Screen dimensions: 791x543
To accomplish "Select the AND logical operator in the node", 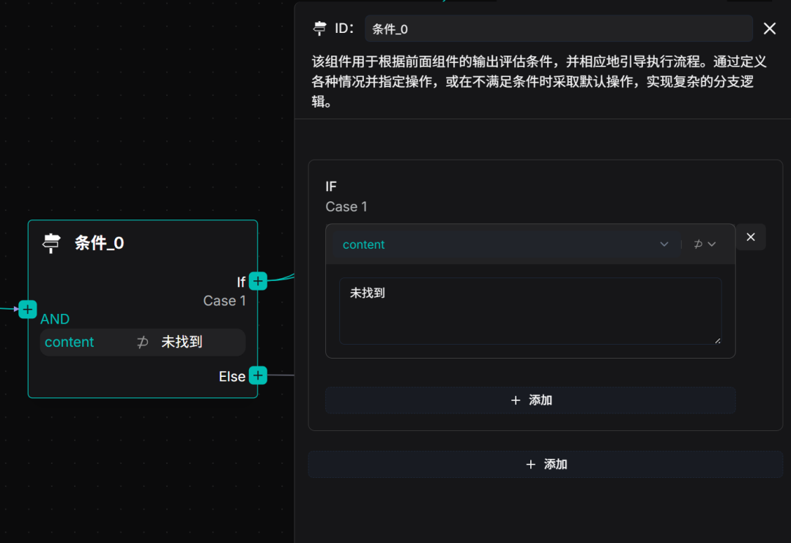I will pyautogui.click(x=55, y=319).
